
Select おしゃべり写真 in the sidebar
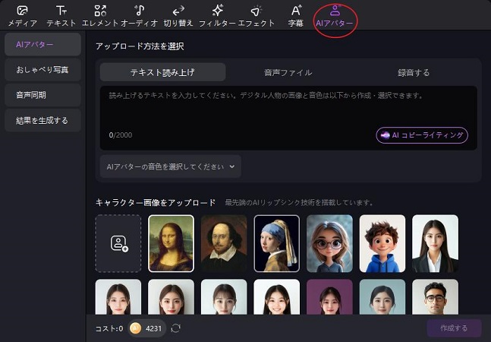(x=43, y=70)
